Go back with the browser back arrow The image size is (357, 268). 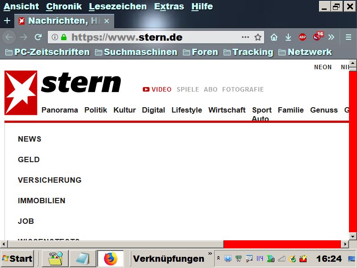(x=9, y=37)
